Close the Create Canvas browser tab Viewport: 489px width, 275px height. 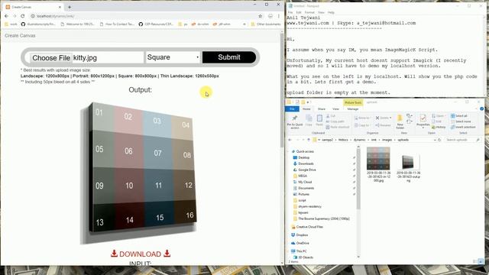60,7
